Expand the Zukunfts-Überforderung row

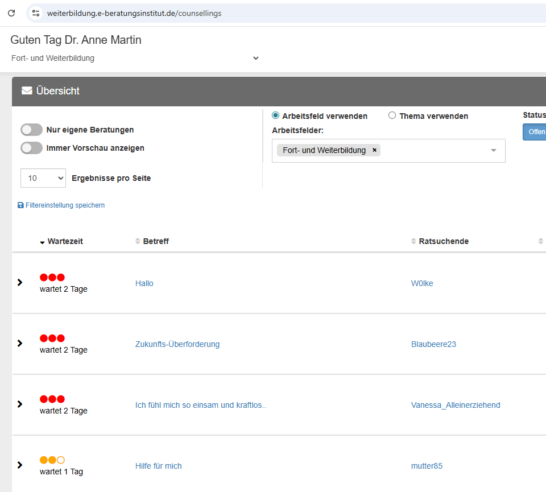[20, 344]
